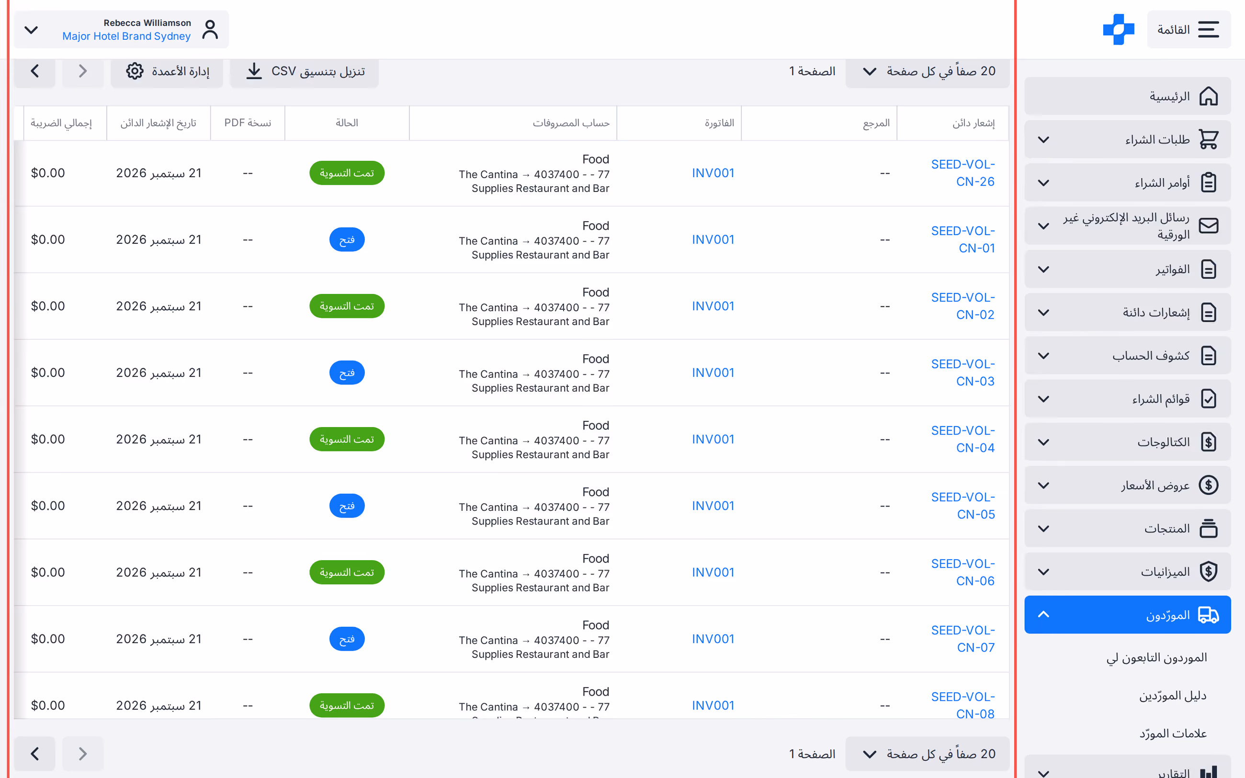Expand the الفواتير chevron
1245x778 pixels.
click(1043, 269)
